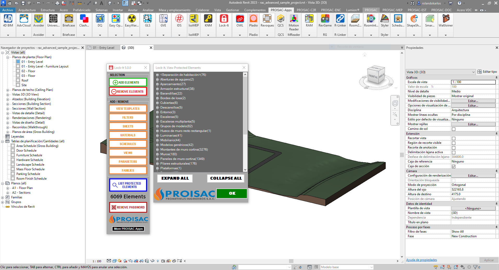Viewport: 499px width, 270px height.
Task: Click the REMOVE PASSWORD button
Action: [128, 207]
